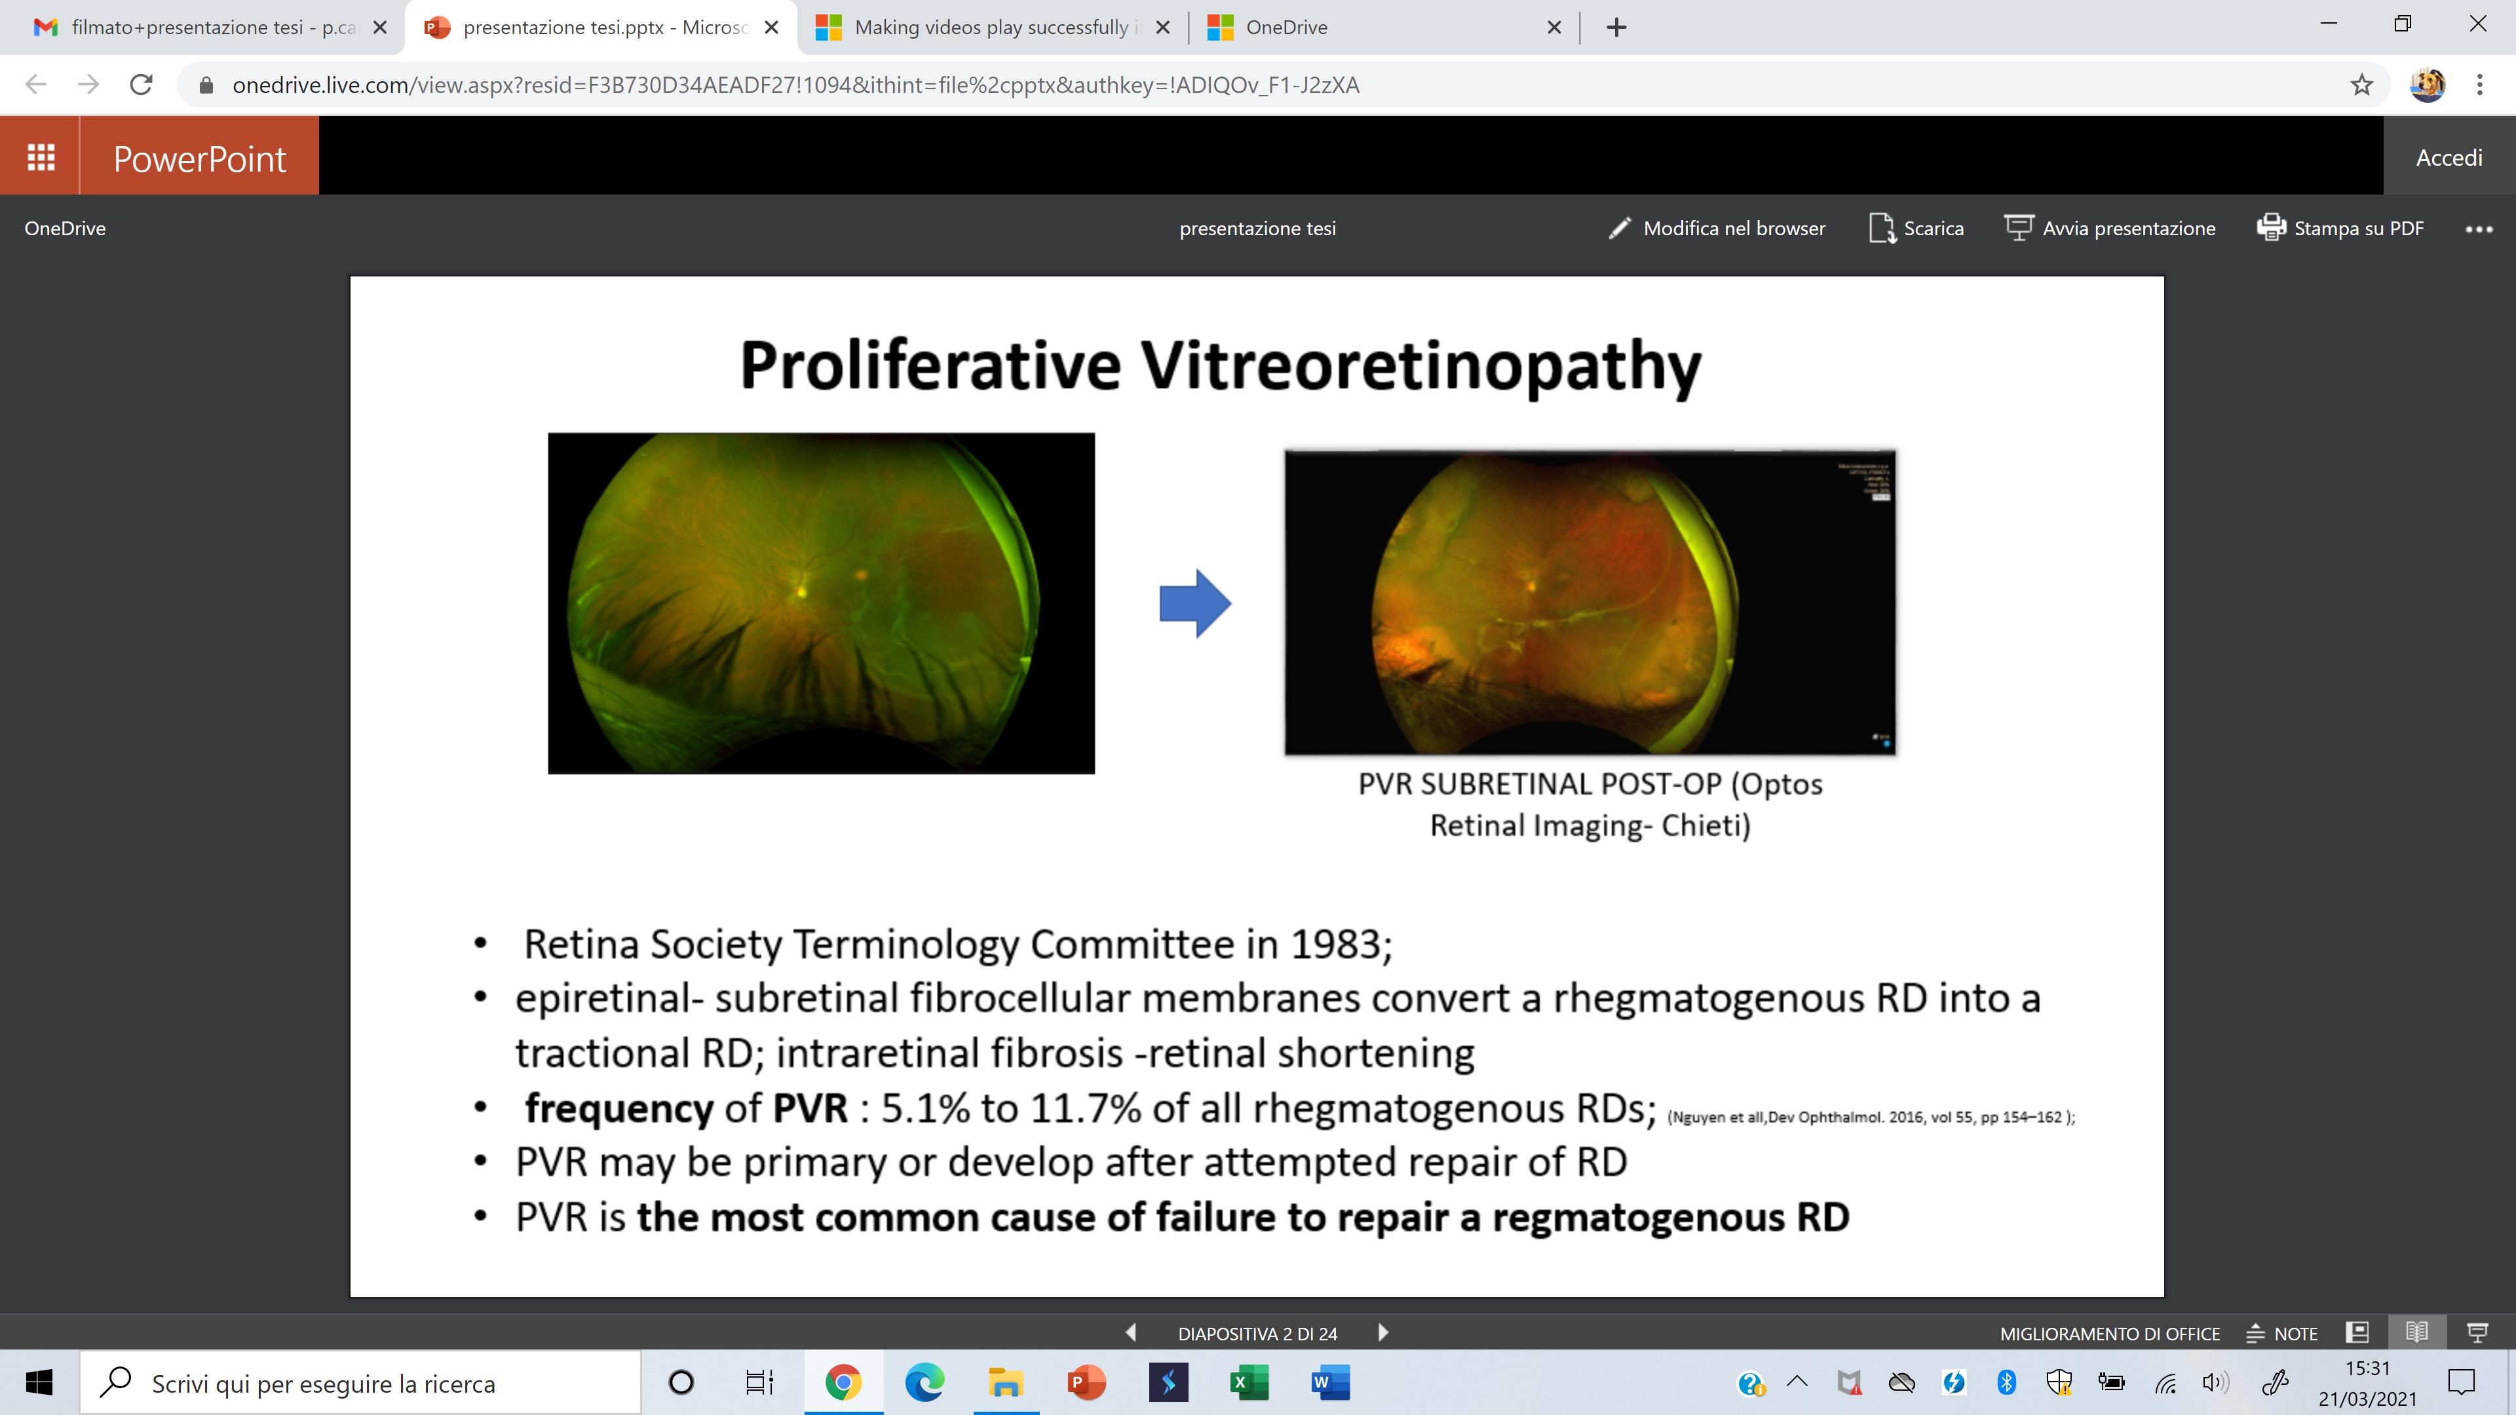Screen dimensions: 2516x1415
Task: Open Excel from the Windows taskbar
Action: 1248,1383
